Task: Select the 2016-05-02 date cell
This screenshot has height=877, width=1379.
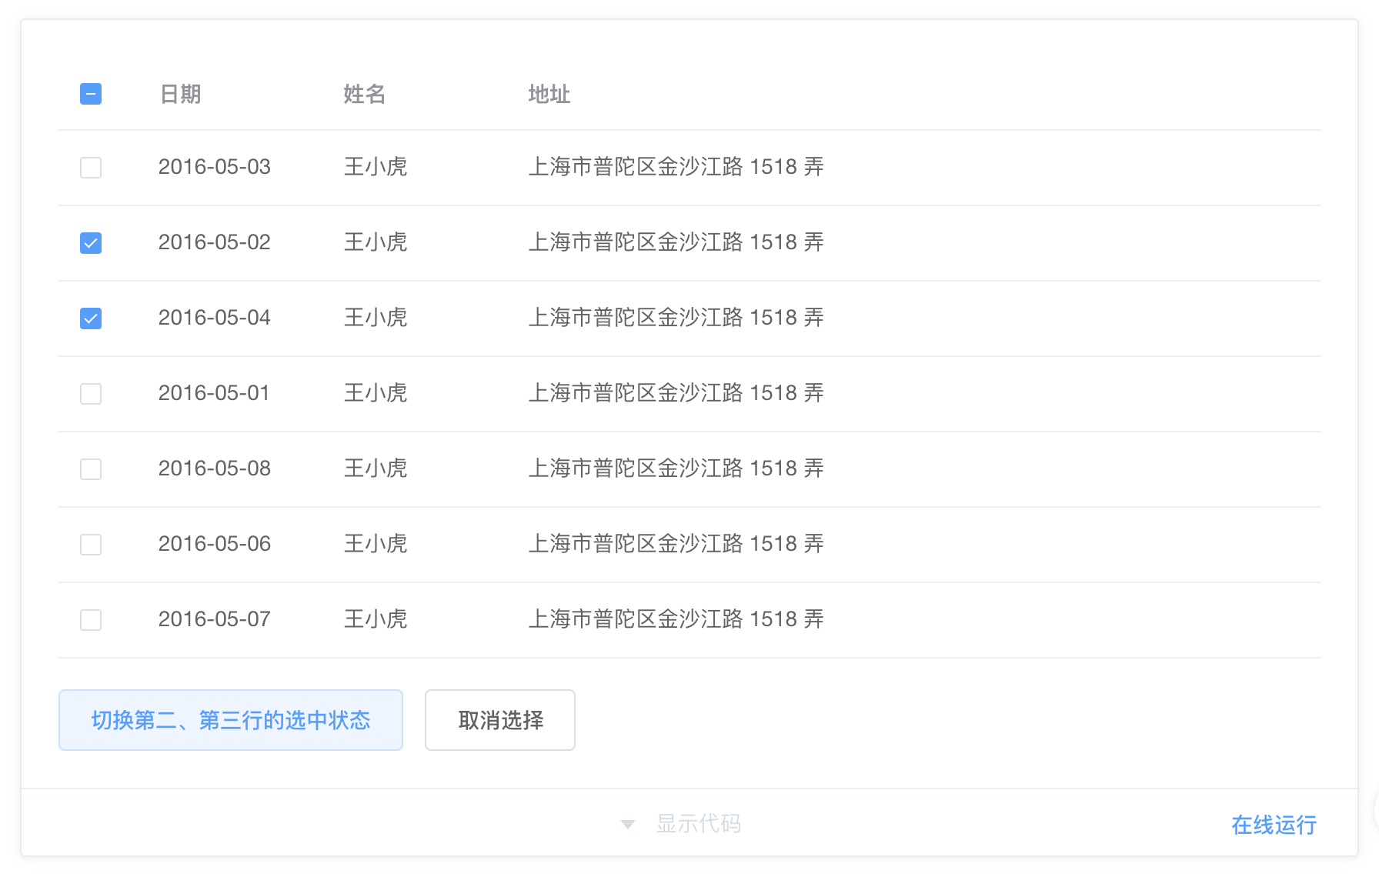Action: click(215, 242)
